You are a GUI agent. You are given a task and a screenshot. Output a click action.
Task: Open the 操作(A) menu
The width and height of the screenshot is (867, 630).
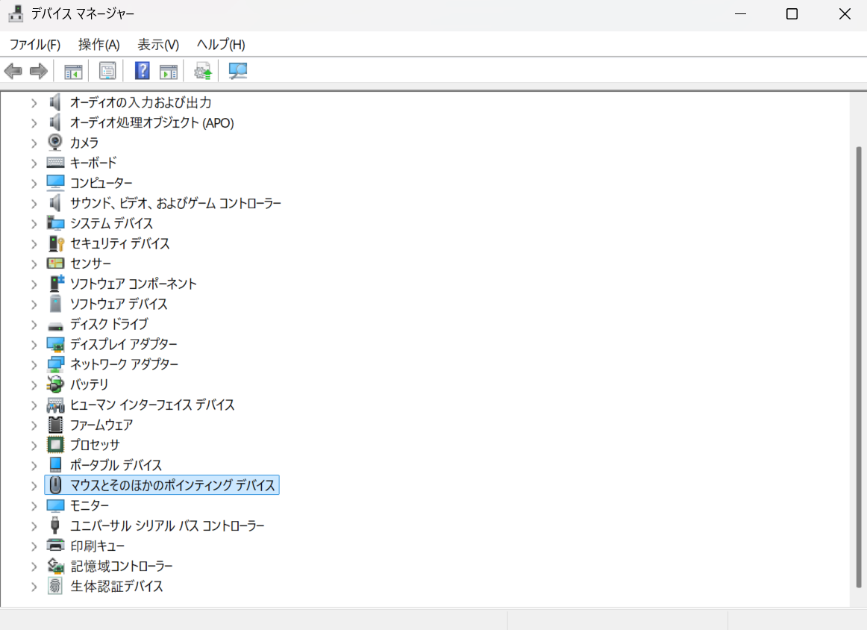[98, 44]
